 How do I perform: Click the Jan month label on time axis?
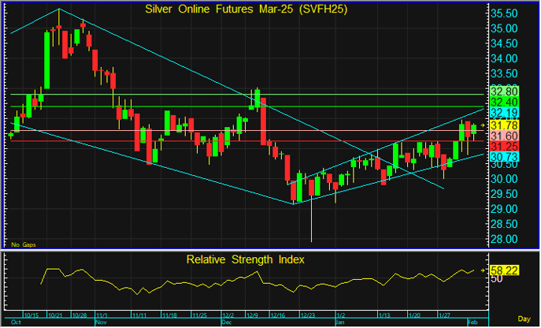click(340, 322)
